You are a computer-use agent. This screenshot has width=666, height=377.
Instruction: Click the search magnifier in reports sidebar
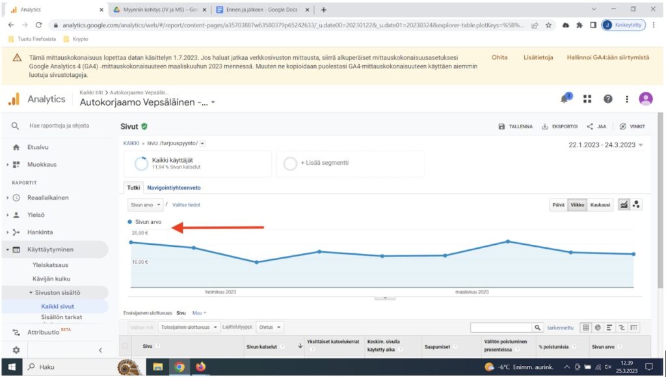pyautogui.click(x=15, y=126)
